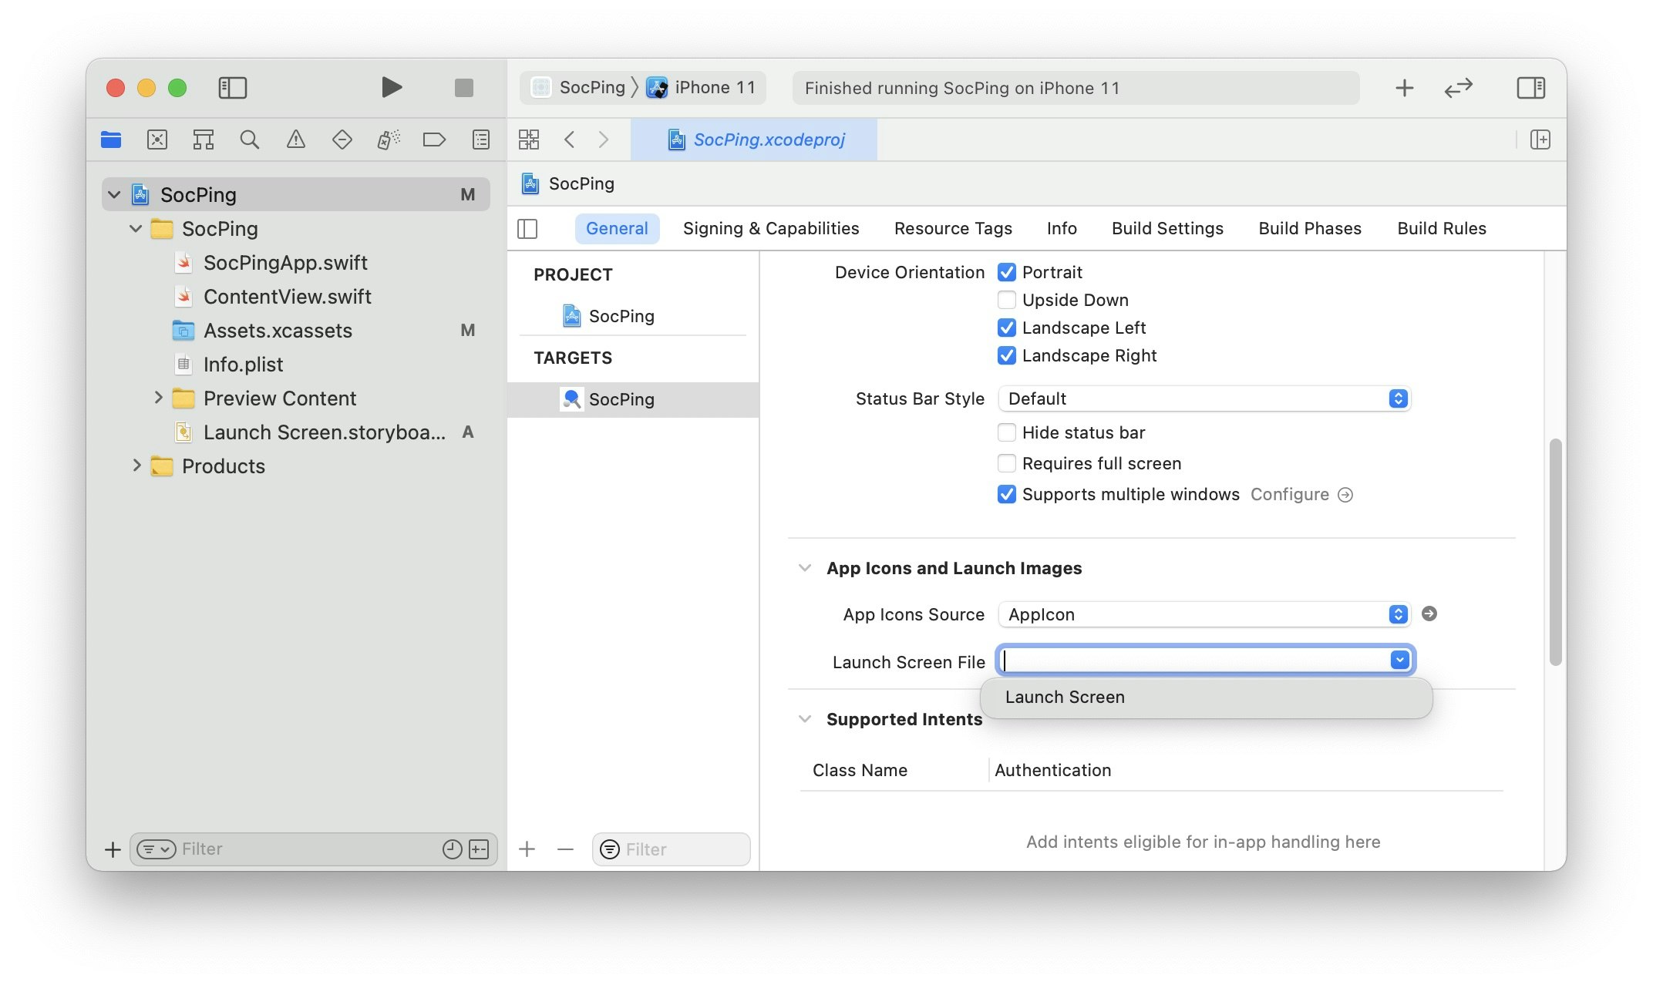Choose iPhone 11 run destination
The height and width of the screenshot is (985, 1653).
point(701,88)
